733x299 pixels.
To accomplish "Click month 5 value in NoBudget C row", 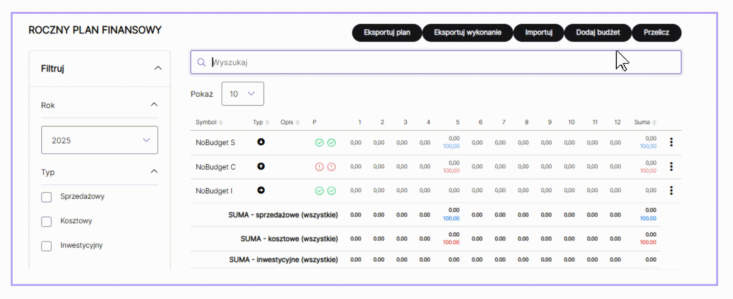I will (451, 167).
